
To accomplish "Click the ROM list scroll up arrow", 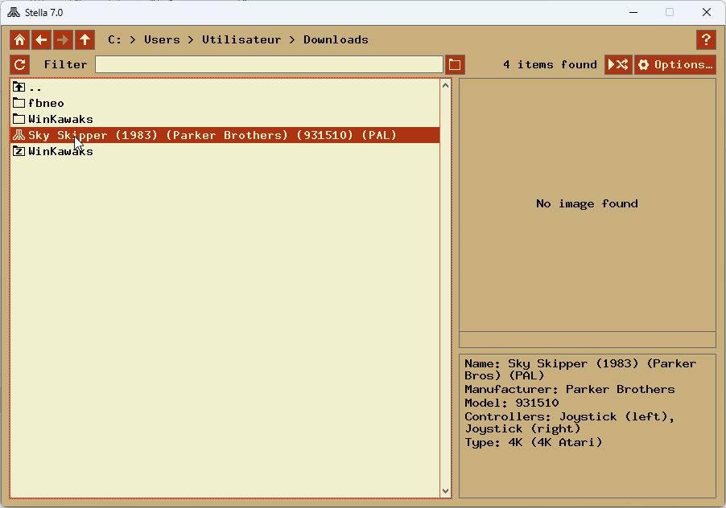I will tap(445, 85).
